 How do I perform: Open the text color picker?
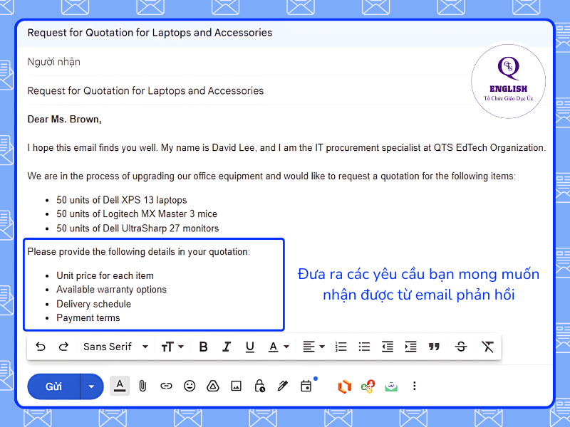pos(279,347)
